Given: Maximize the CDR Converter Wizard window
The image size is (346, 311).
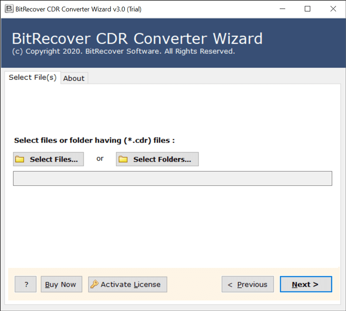Looking at the screenshot, I should (308, 9).
